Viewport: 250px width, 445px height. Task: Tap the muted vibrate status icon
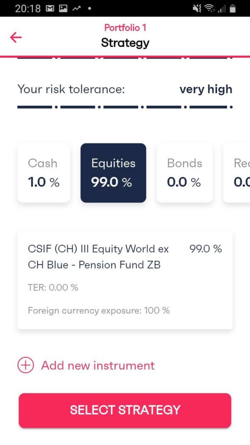pyautogui.click(x=197, y=9)
